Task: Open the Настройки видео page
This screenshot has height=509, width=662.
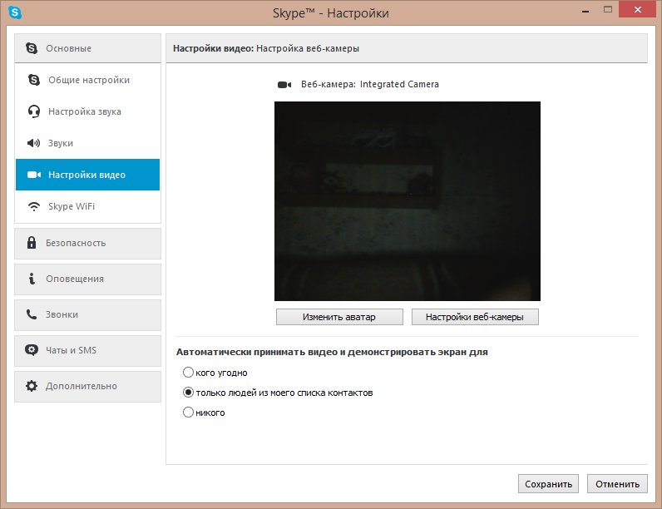Action: pyautogui.click(x=88, y=175)
